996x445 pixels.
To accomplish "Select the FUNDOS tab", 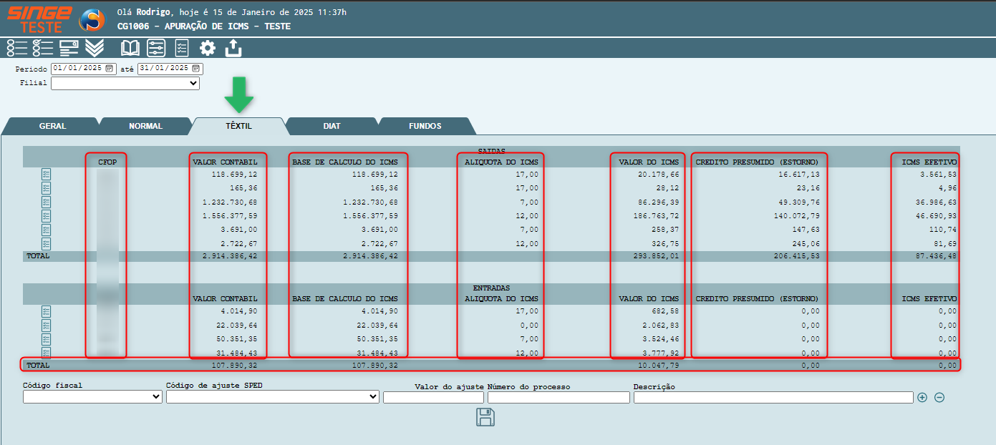I will tap(425, 126).
